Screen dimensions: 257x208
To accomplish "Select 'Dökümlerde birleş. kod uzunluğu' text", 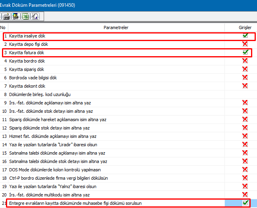I will pos(40,94).
